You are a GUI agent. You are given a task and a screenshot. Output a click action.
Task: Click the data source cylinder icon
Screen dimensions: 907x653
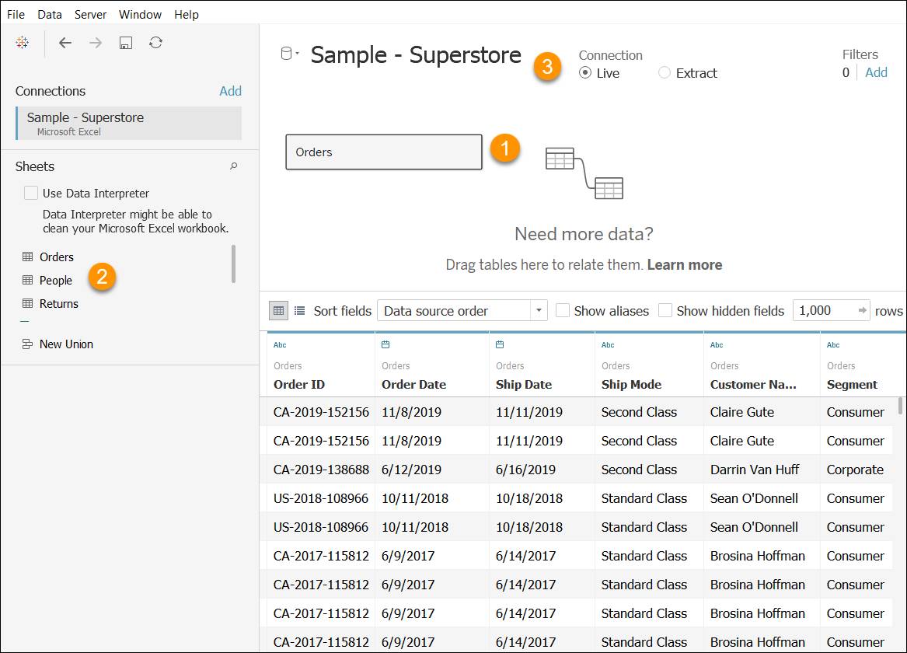[286, 54]
